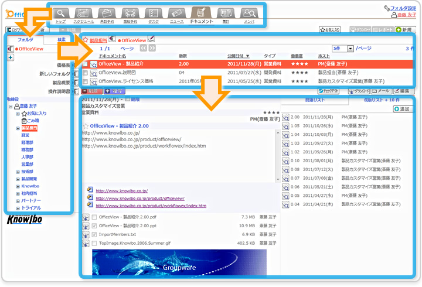422x287 pixels.
Task: Open the workflowex/index.htm hyperlink
Action: (151, 206)
